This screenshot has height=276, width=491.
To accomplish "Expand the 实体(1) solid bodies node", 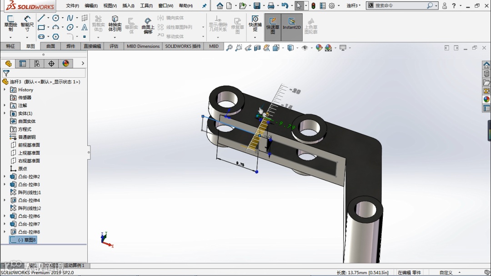I will point(5,113).
